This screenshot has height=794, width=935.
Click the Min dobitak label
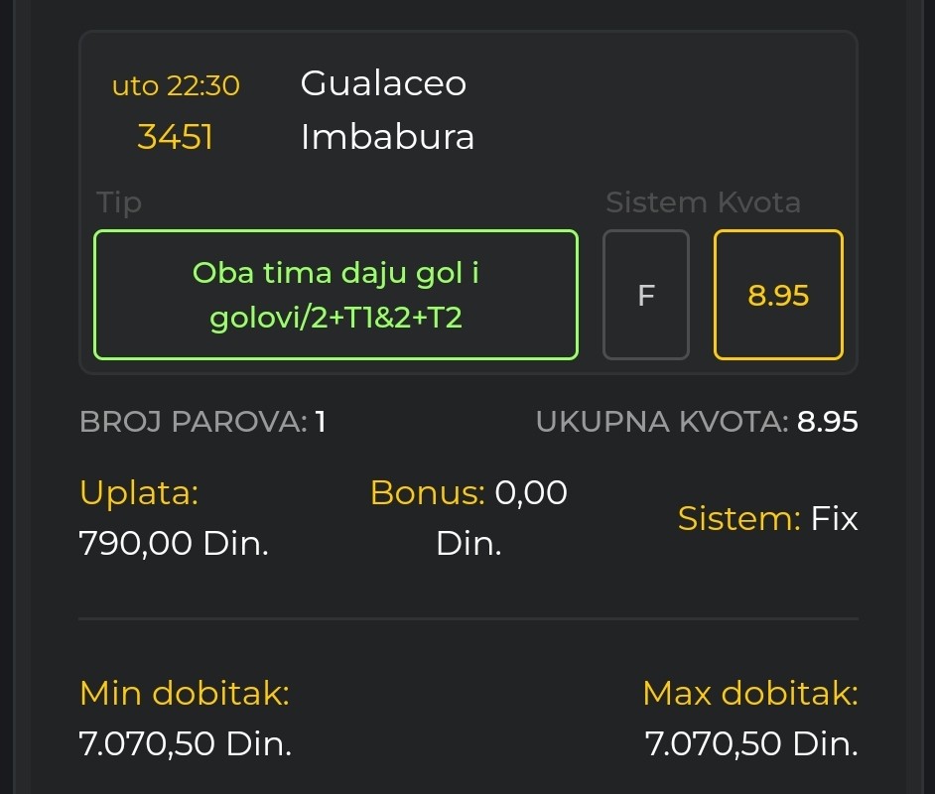(185, 693)
